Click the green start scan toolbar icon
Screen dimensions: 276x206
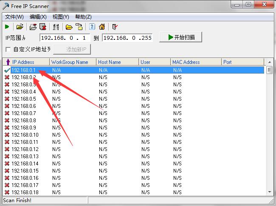7,27
